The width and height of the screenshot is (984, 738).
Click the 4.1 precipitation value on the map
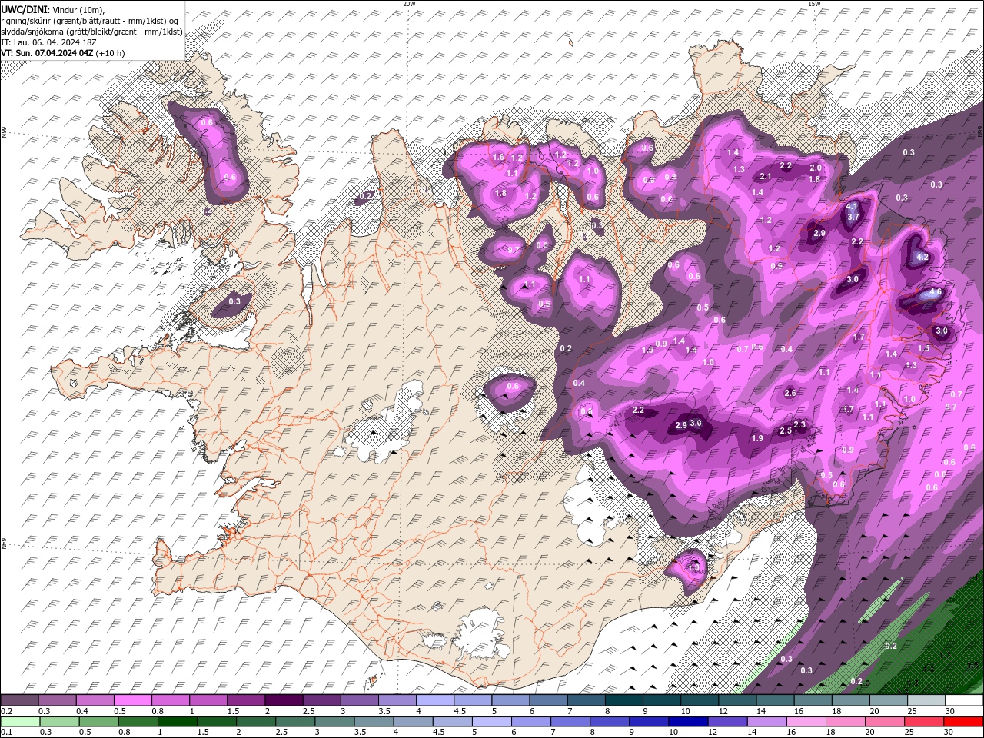(x=852, y=207)
